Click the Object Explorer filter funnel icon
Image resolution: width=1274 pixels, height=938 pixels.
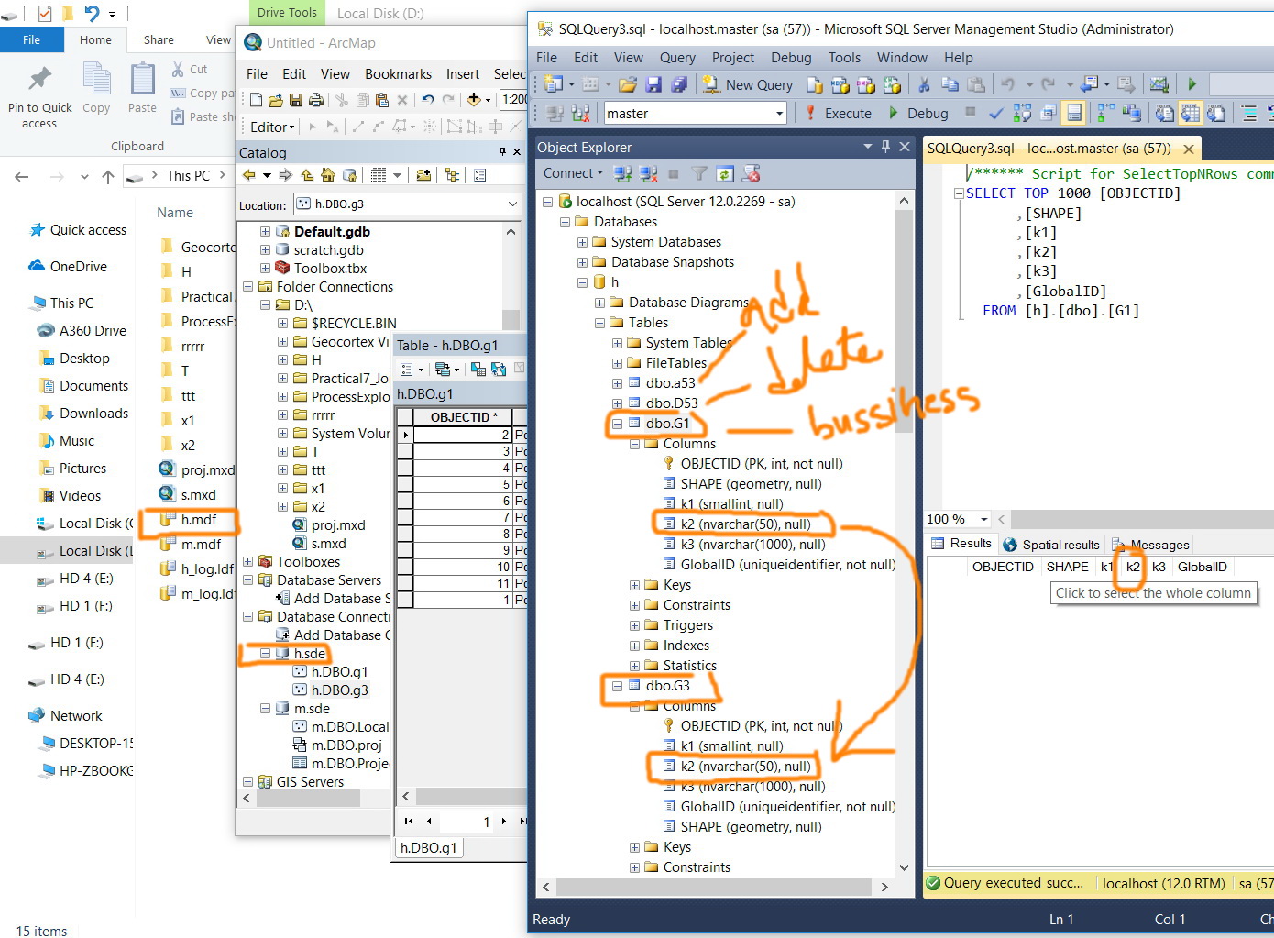point(698,174)
